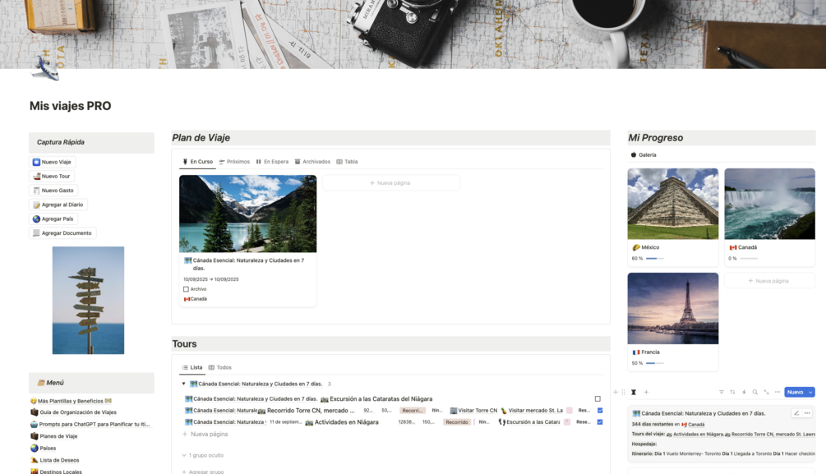Open Planes de Viaje menu link
The height and width of the screenshot is (474, 826).
click(54, 436)
